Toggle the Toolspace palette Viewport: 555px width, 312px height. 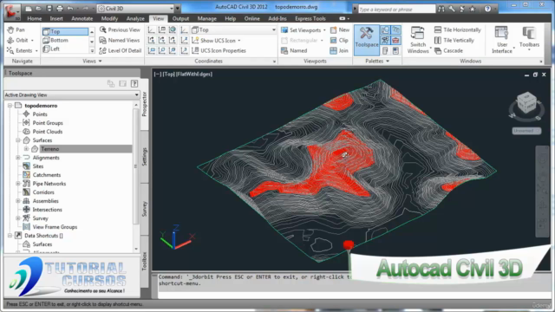(367, 40)
